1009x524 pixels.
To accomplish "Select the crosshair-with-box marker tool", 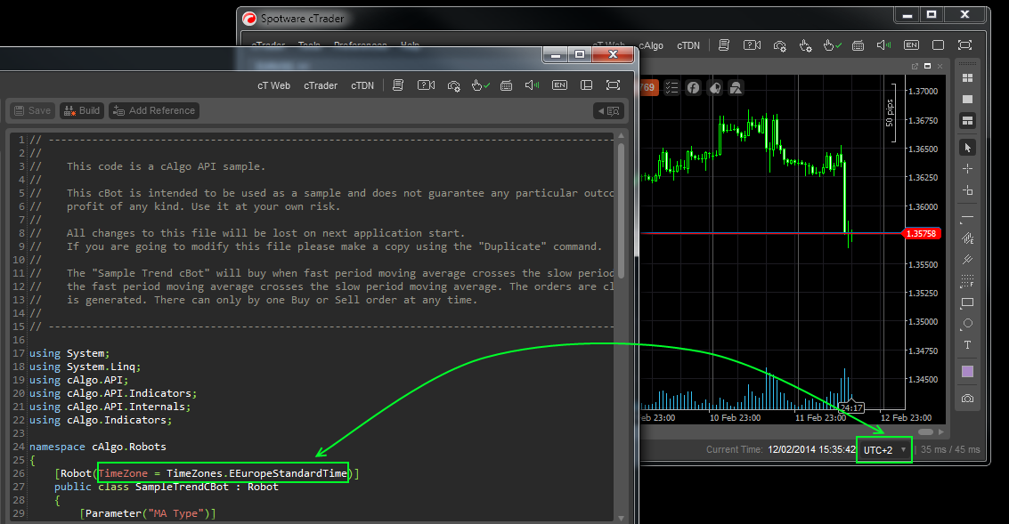I will (x=967, y=190).
